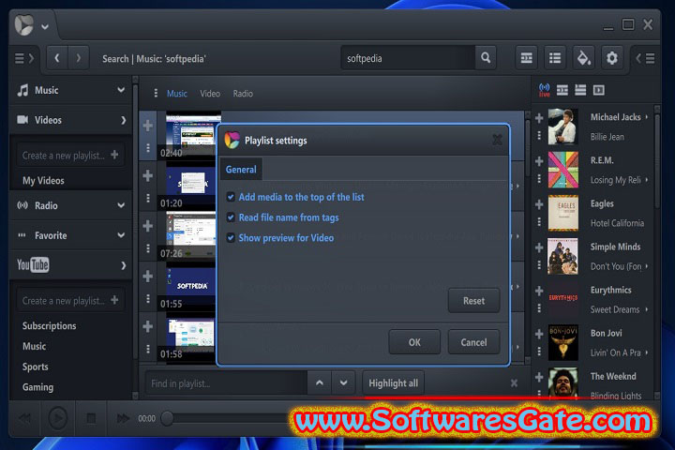Viewport: 675px width, 450px height.
Task: Click Cancel in Playlist settings
Action: 474,342
